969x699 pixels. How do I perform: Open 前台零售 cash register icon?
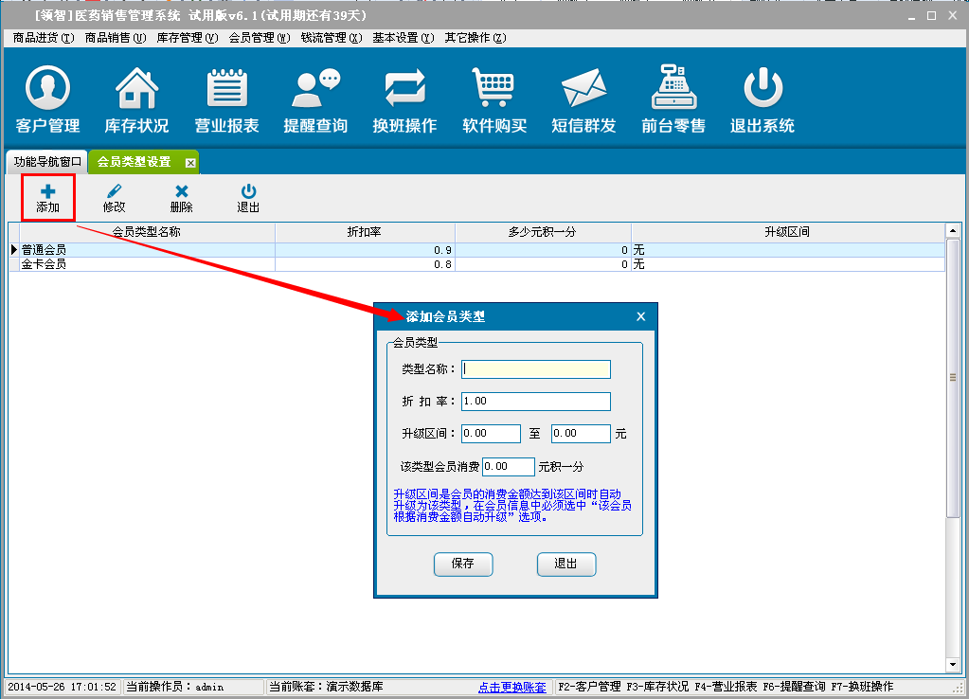(673, 99)
